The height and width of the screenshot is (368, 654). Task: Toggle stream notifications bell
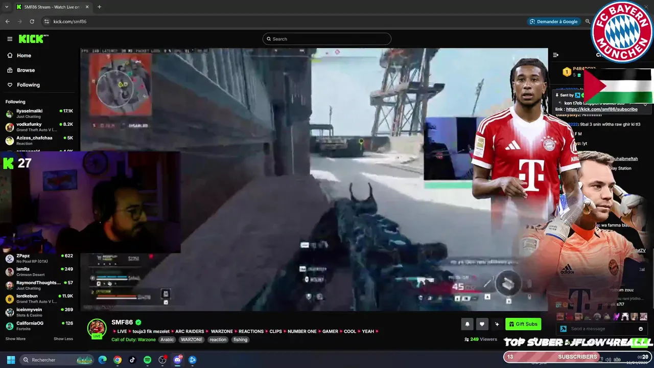pos(467,324)
